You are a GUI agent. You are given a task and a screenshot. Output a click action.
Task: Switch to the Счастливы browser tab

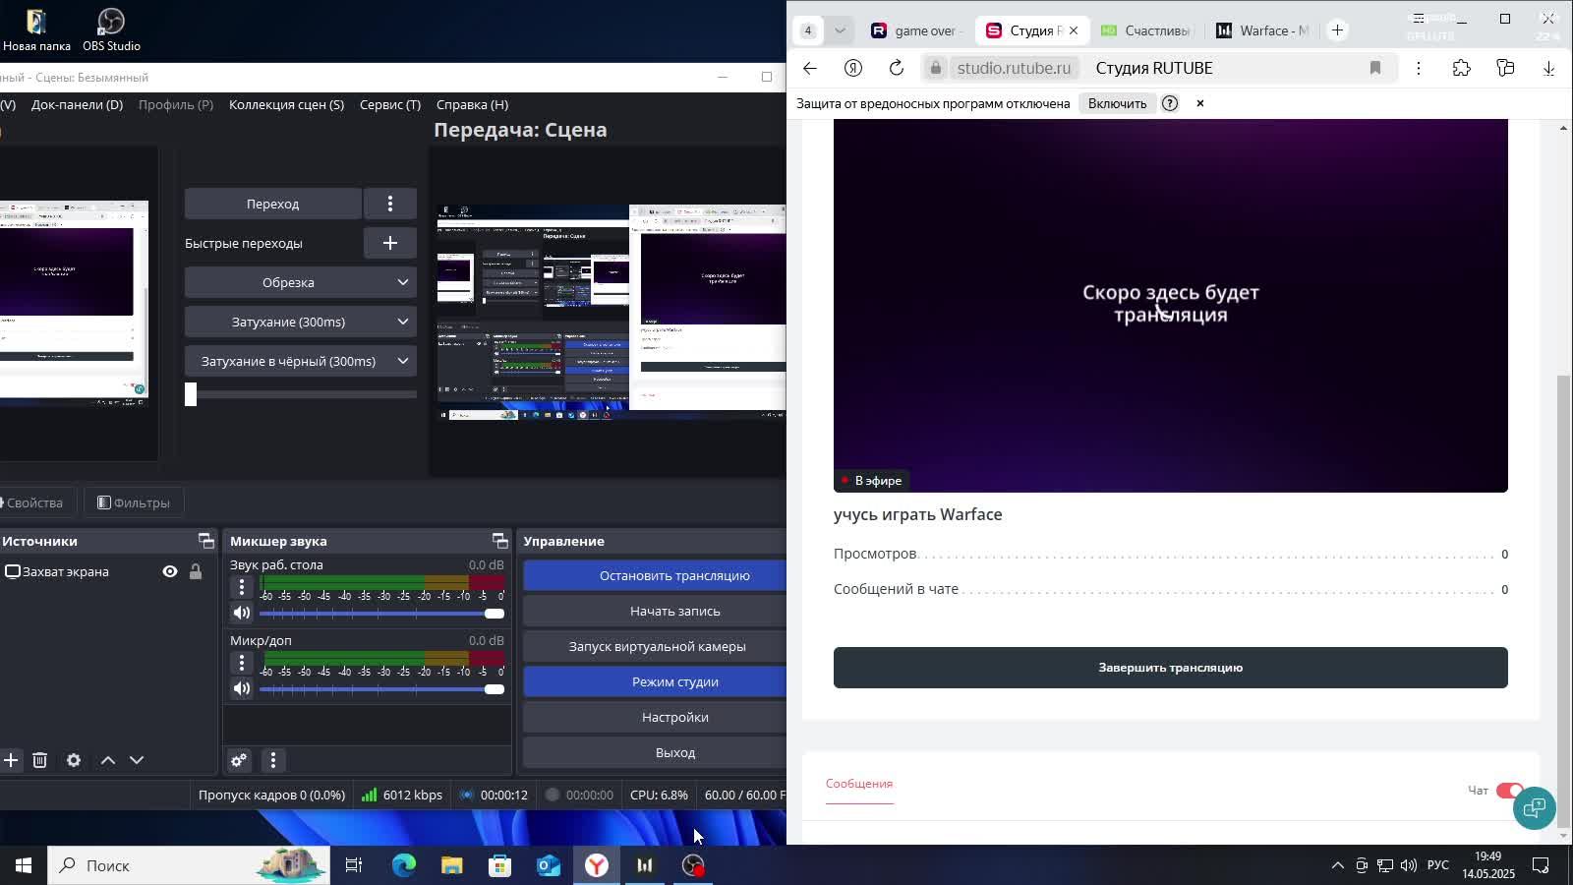coord(1146,30)
